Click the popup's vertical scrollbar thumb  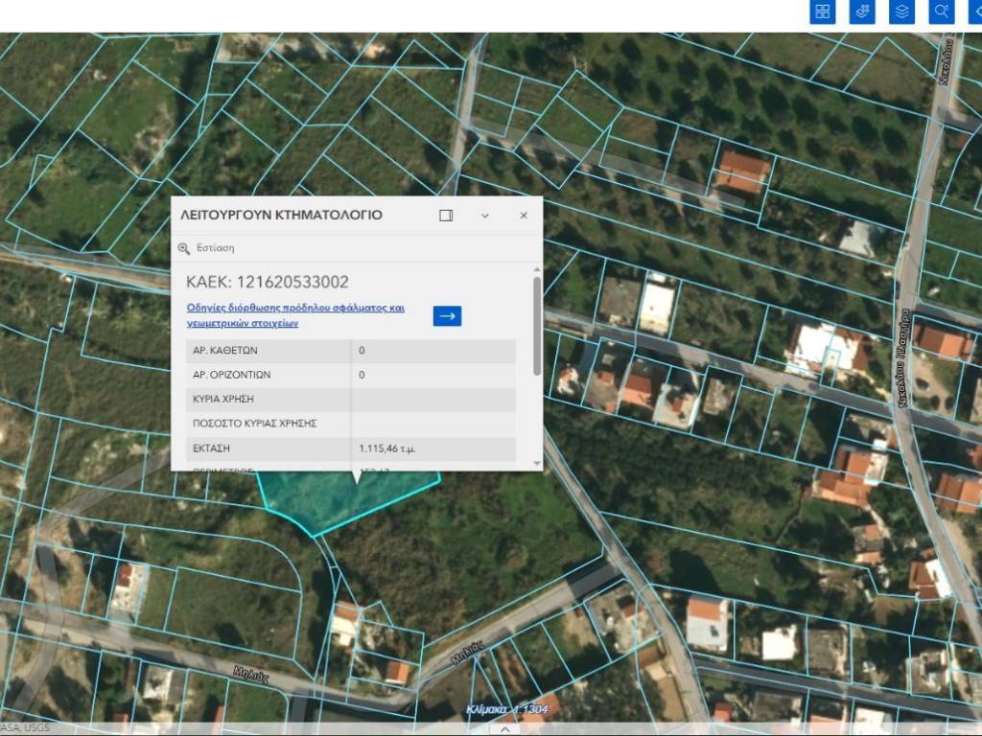(536, 326)
